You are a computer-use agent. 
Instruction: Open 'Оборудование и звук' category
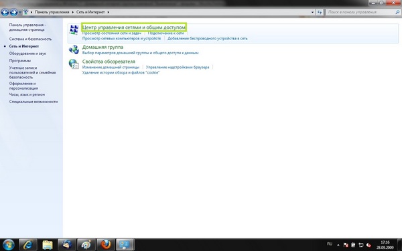(27, 54)
